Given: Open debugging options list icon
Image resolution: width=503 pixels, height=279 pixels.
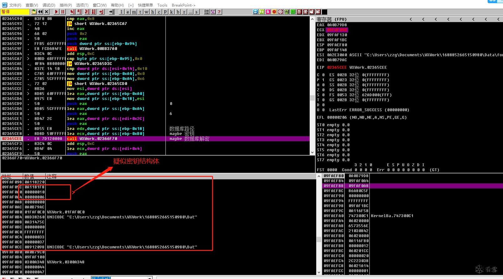Looking at the screenshot, I should click(x=207, y=12).
